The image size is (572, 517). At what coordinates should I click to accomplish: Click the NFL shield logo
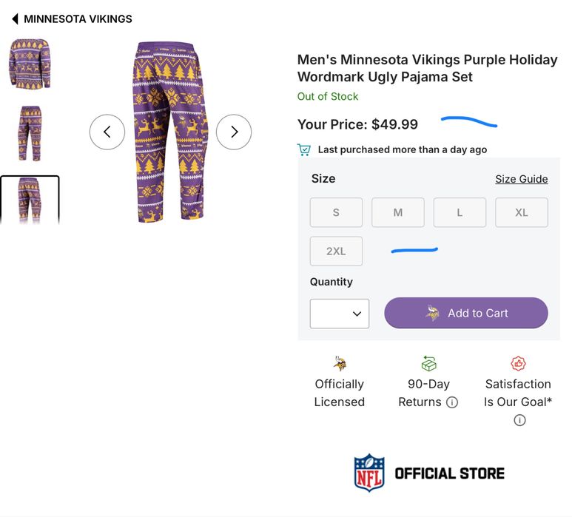point(369,473)
